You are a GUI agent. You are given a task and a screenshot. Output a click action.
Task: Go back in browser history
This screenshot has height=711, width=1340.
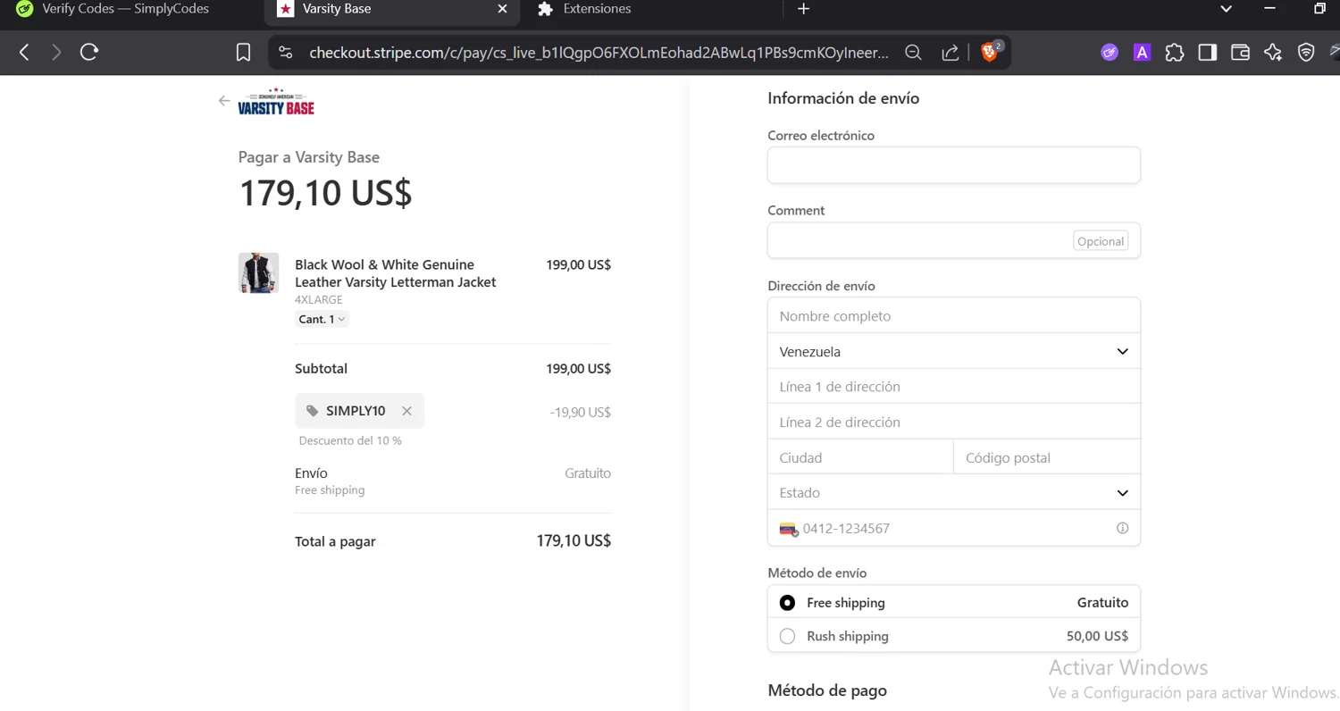pos(24,53)
